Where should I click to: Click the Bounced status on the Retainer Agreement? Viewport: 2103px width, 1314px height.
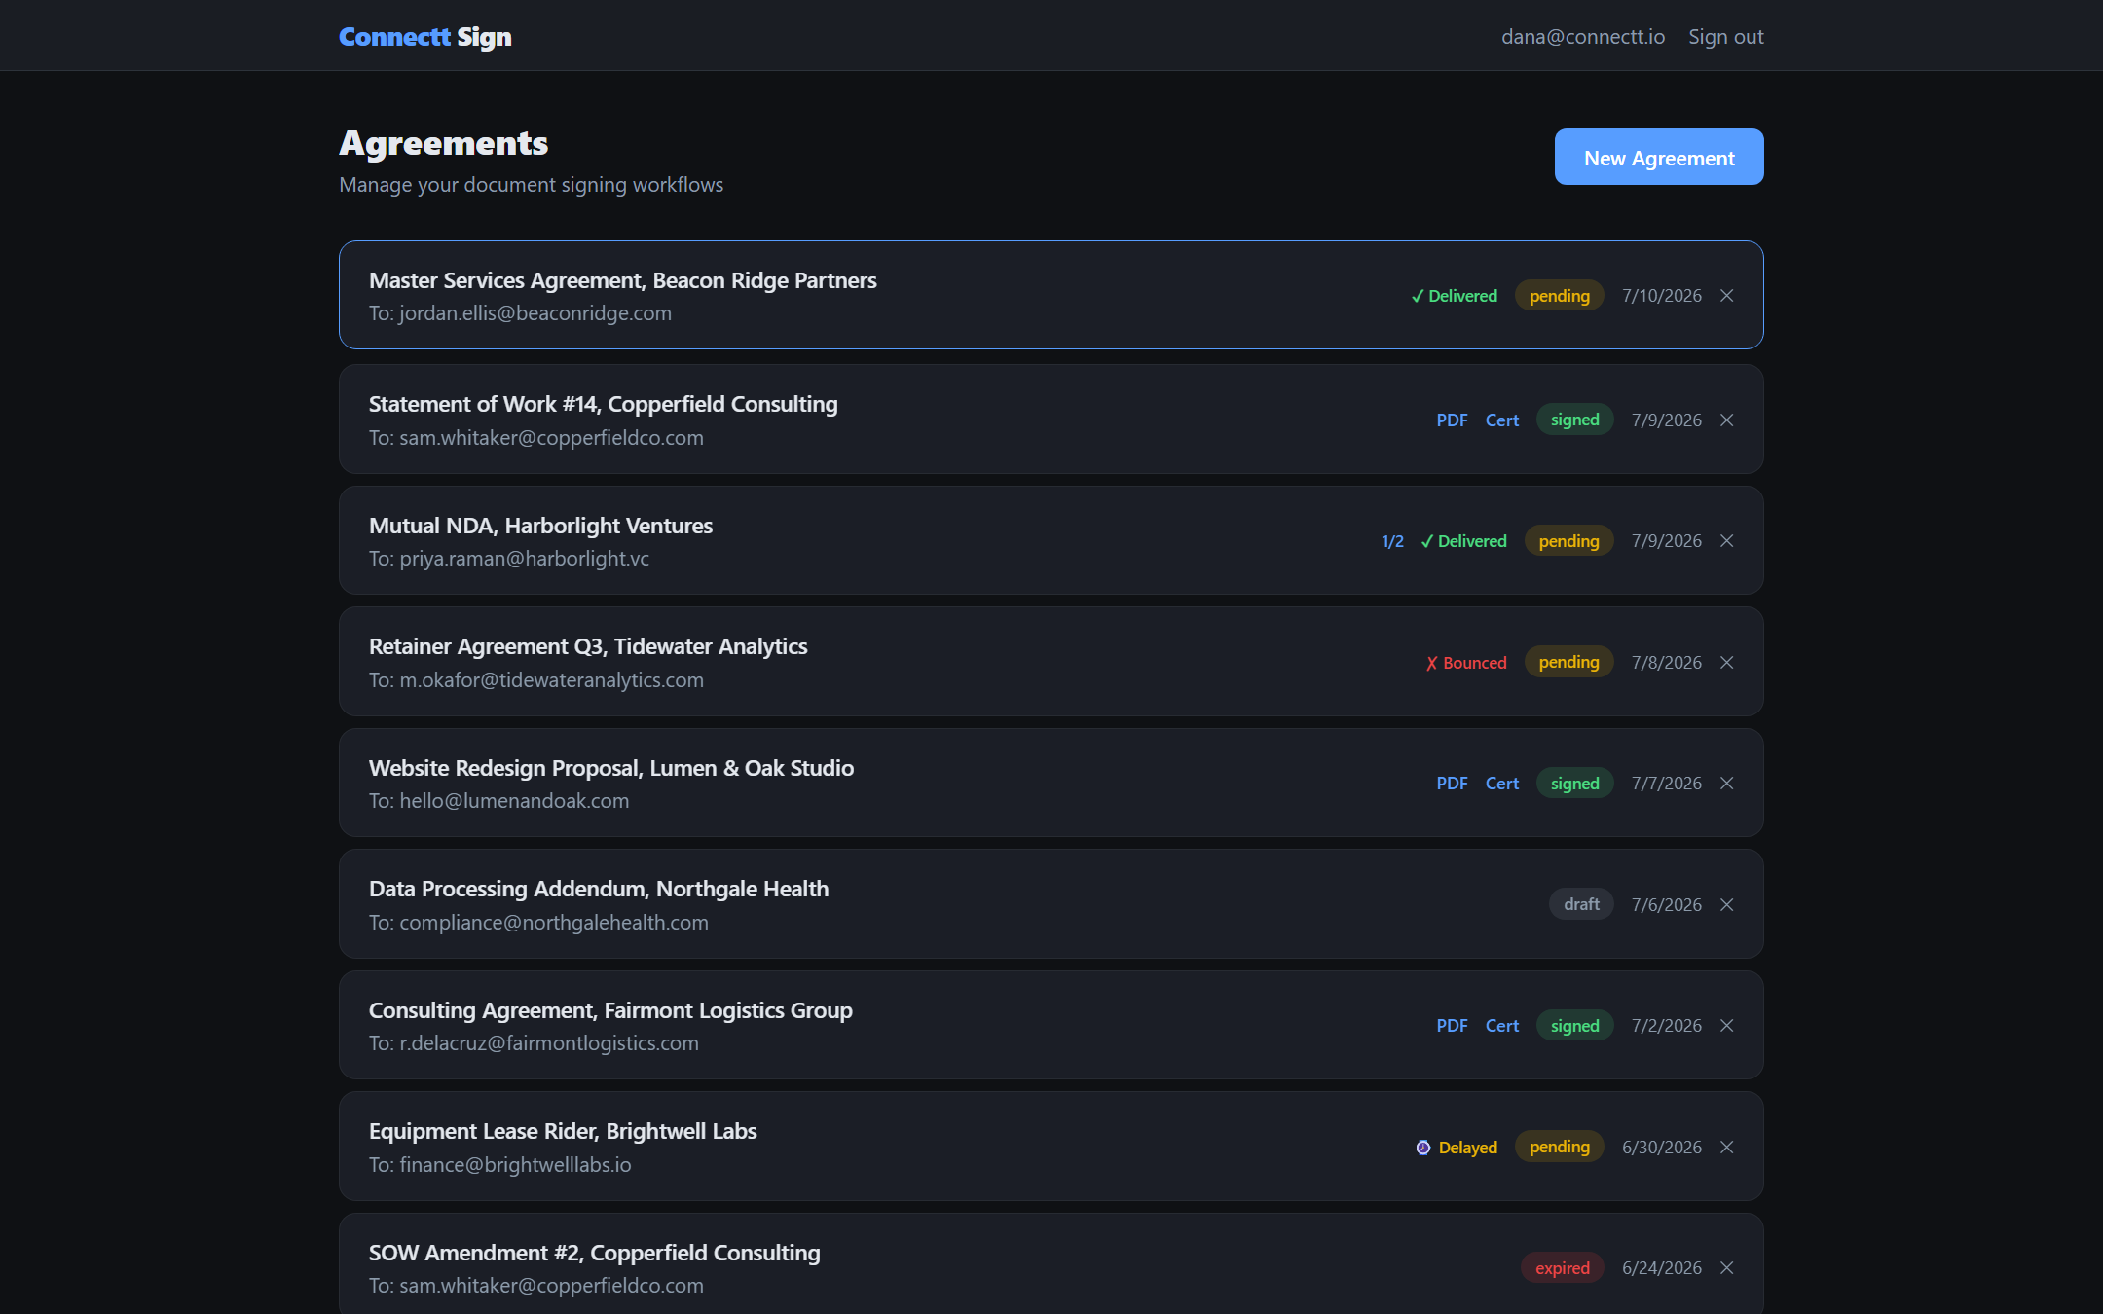1466,662
